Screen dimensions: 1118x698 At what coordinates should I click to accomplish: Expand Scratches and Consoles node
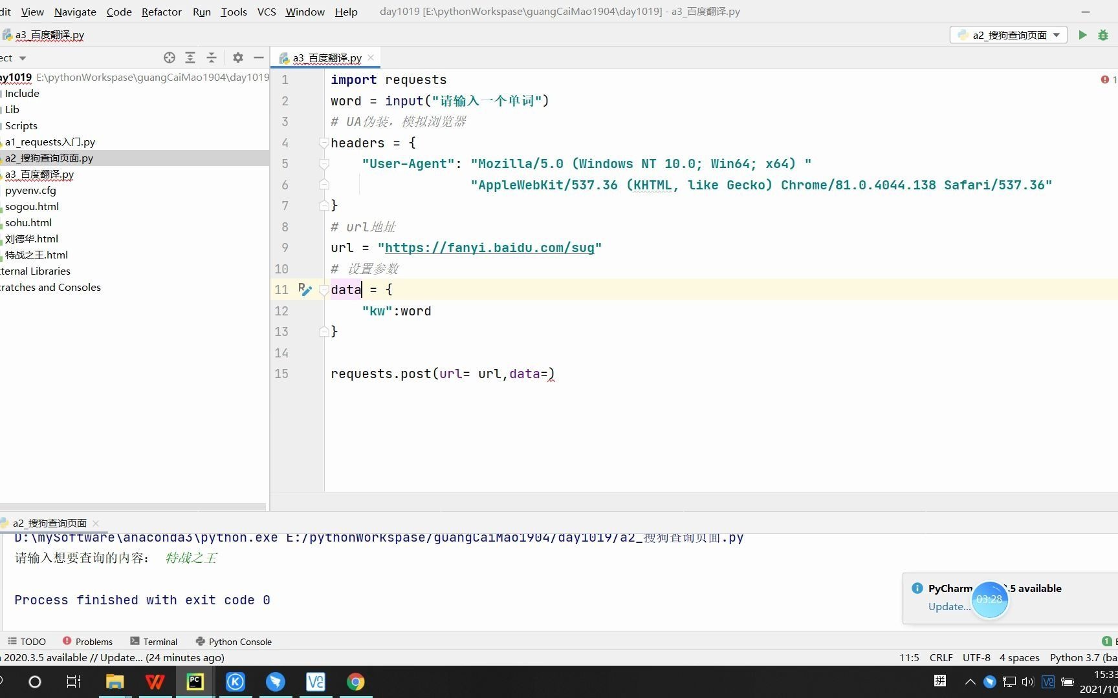50,287
